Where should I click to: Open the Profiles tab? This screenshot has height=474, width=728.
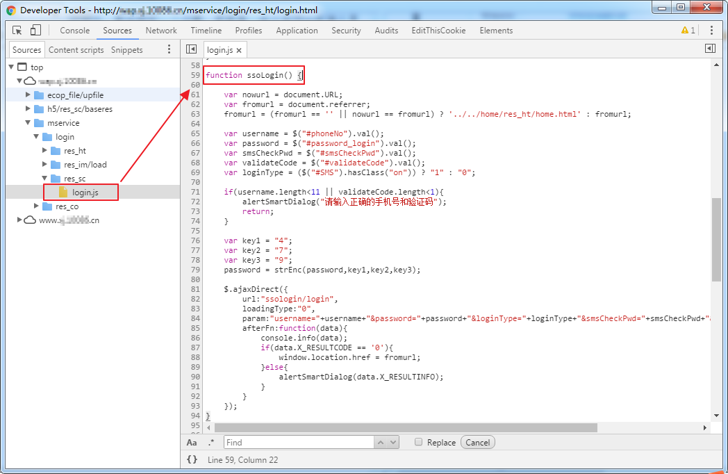(x=249, y=30)
